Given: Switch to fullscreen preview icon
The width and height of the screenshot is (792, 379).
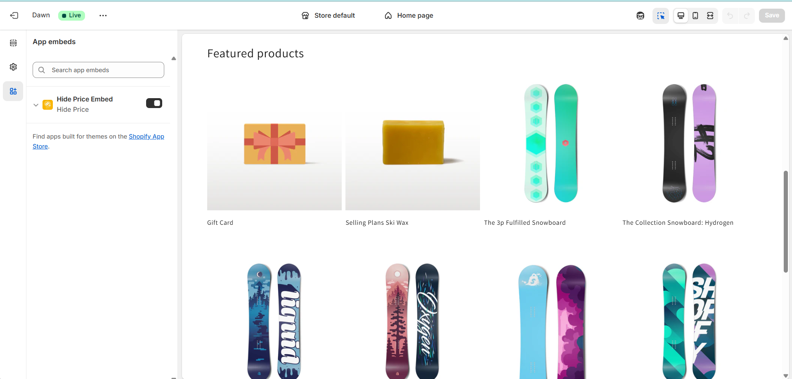Looking at the screenshot, I should pos(710,16).
